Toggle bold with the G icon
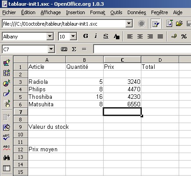This screenshot has width=191, height=176. (86, 36)
